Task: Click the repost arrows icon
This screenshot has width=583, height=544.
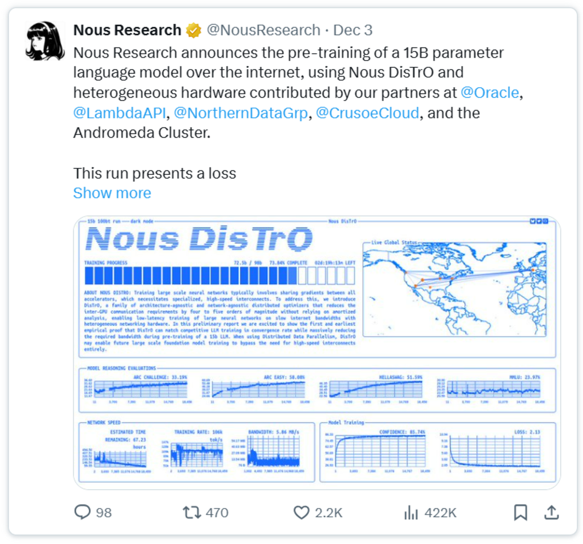Action: point(192,512)
